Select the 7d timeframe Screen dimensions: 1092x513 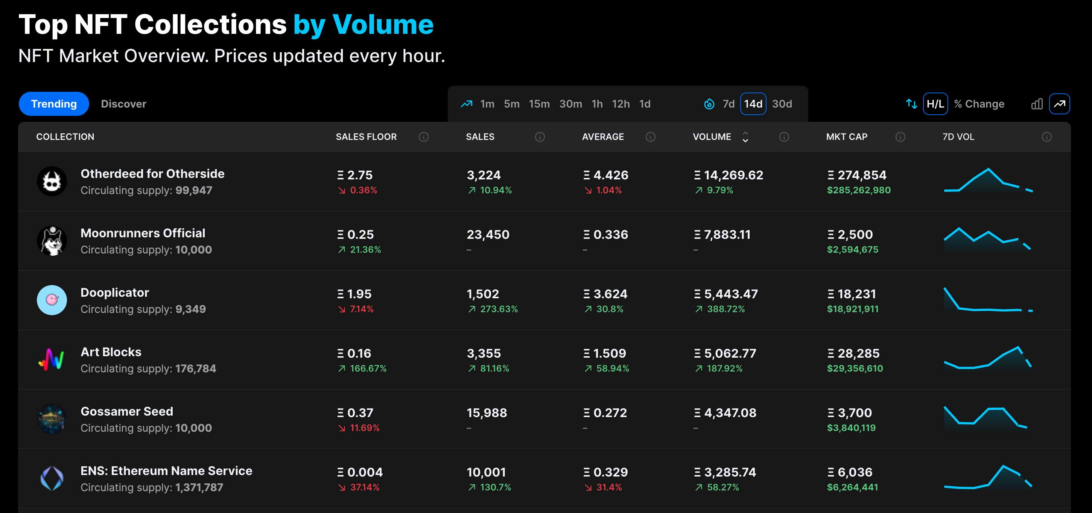728,104
